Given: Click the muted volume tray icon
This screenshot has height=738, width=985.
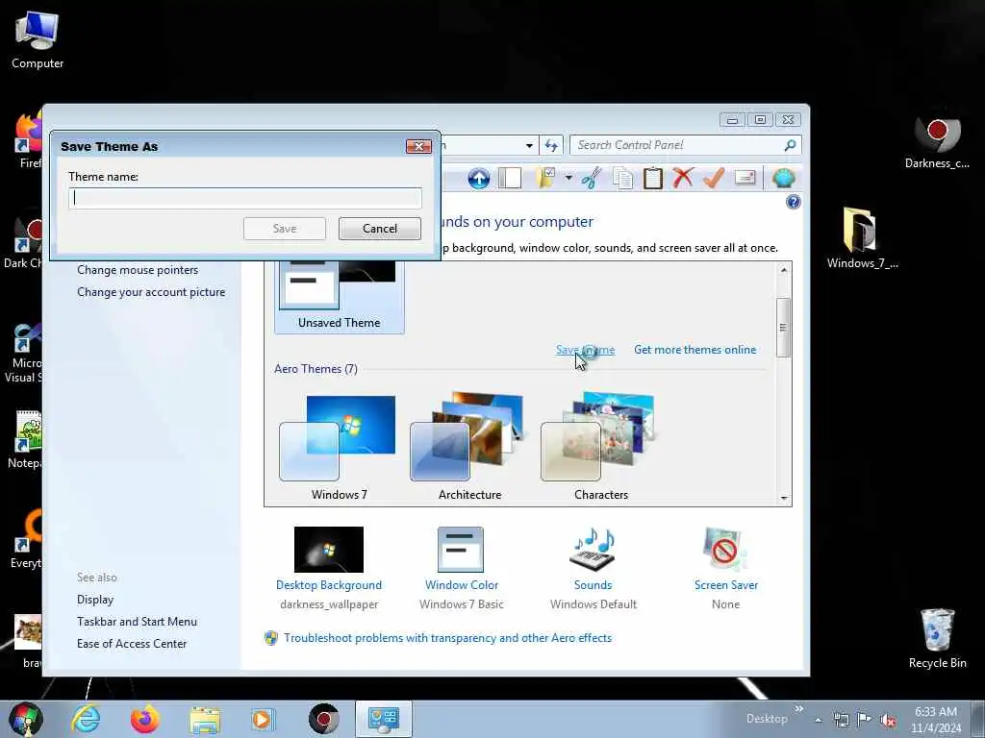Looking at the screenshot, I should 888,721.
